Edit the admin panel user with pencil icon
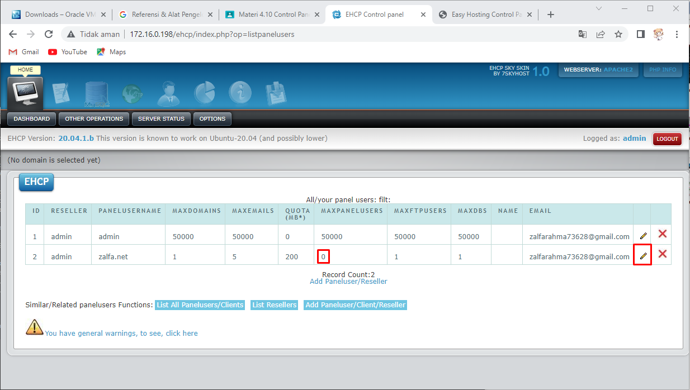 point(643,236)
